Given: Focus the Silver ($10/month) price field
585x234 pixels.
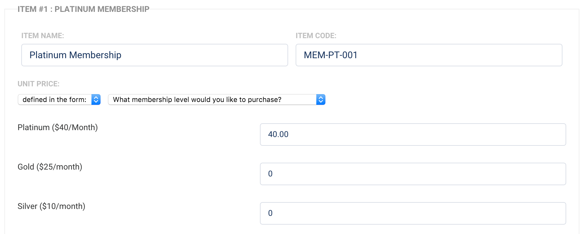Looking at the screenshot, I should (x=413, y=213).
